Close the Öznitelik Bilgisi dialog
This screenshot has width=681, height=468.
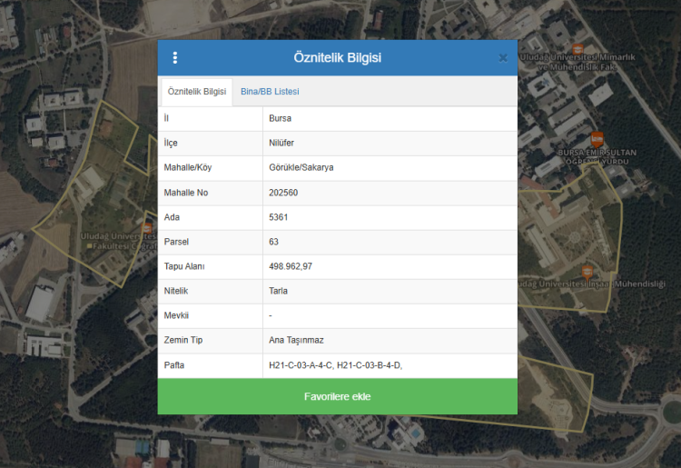tap(503, 58)
